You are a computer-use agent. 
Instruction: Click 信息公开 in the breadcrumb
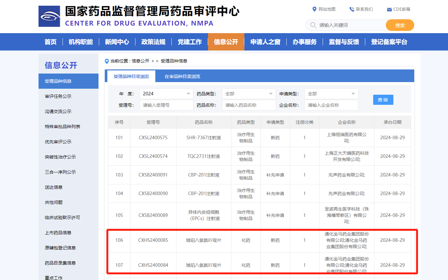pyautogui.click(x=140, y=61)
